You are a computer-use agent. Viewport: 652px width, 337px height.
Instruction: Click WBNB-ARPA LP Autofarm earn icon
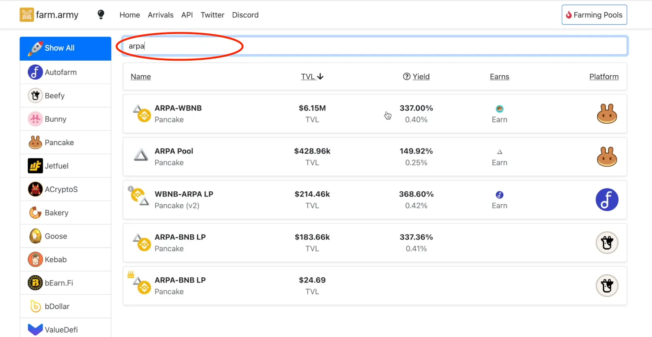pyautogui.click(x=500, y=195)
